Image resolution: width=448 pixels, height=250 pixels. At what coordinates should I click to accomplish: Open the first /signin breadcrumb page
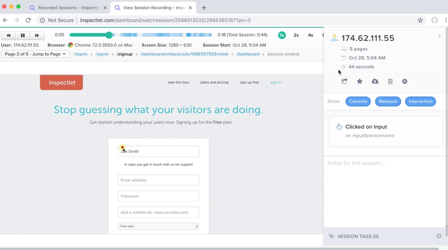(x=81, y=54)
